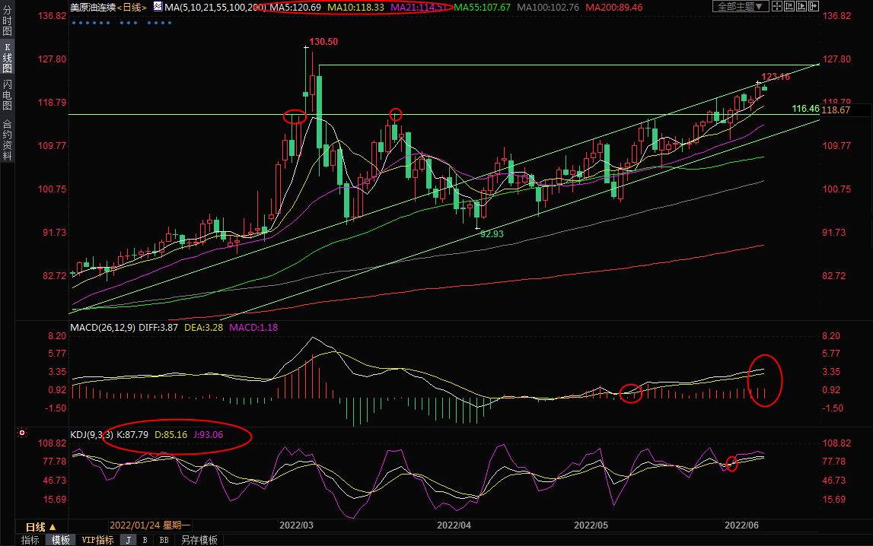The width and height of the screenshot is (873, 546).
Task: Click the <日线> period label in chart title
Action: click(130, 7)
